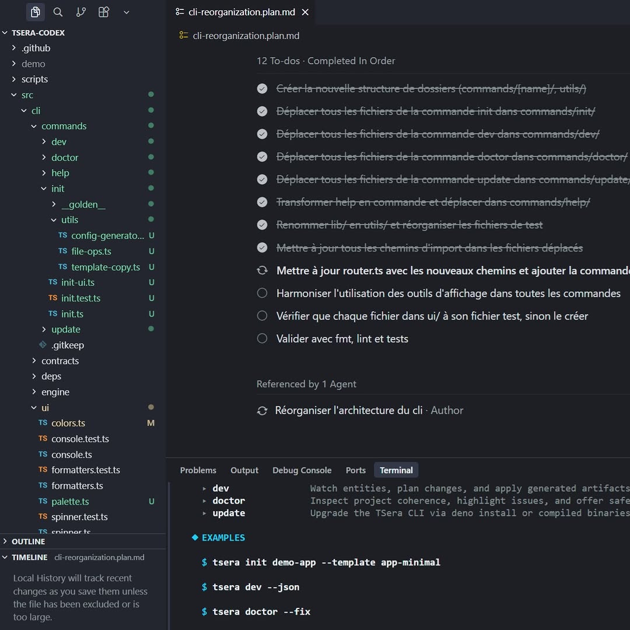Show more activity bar views chevron
The image size is (630, 630).
click(x=127, y=12)
